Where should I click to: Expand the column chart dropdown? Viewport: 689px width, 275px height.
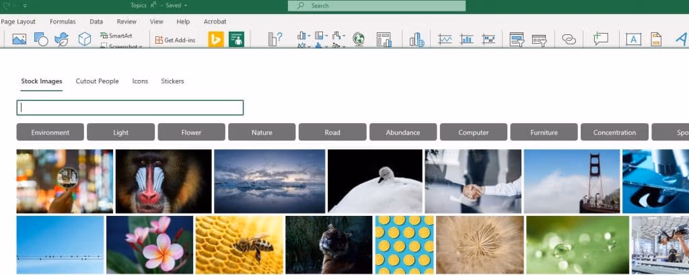310,35
